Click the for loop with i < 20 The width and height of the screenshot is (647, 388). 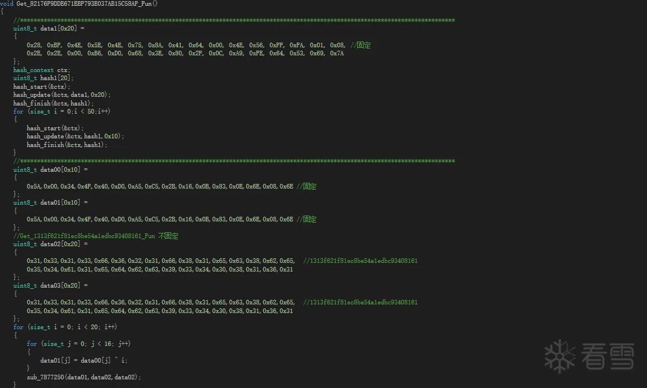65,327
